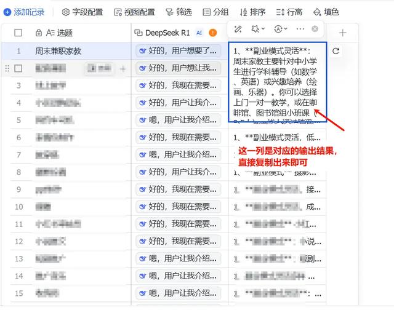This screenshot has width=394, height=310.
Task: Select the 周末兼职家教 cell
Action: click(x=58, y=51)
